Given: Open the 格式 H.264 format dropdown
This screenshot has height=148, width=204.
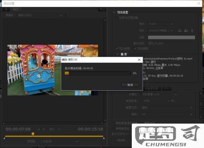Looking at the screenshot, I should point(161,24).
